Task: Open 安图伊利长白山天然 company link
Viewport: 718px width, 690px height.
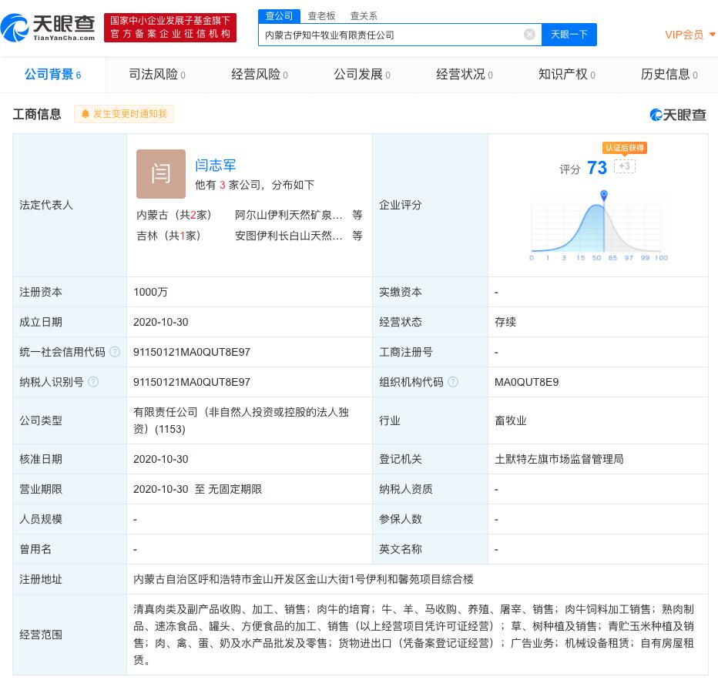Action: coord(288,236)
